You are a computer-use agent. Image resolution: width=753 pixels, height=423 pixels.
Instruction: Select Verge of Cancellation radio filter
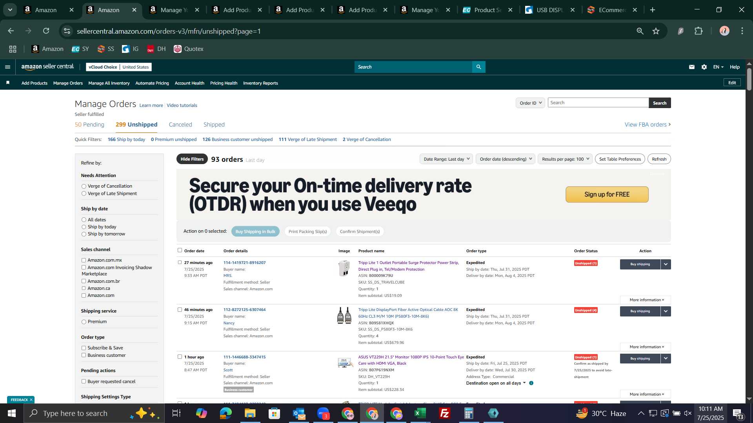click(x=84, y=186)
